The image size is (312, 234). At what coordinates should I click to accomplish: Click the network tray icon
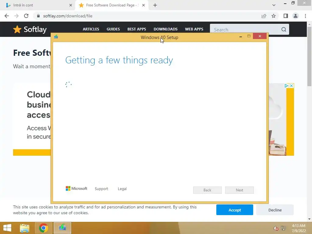[283, 228]
